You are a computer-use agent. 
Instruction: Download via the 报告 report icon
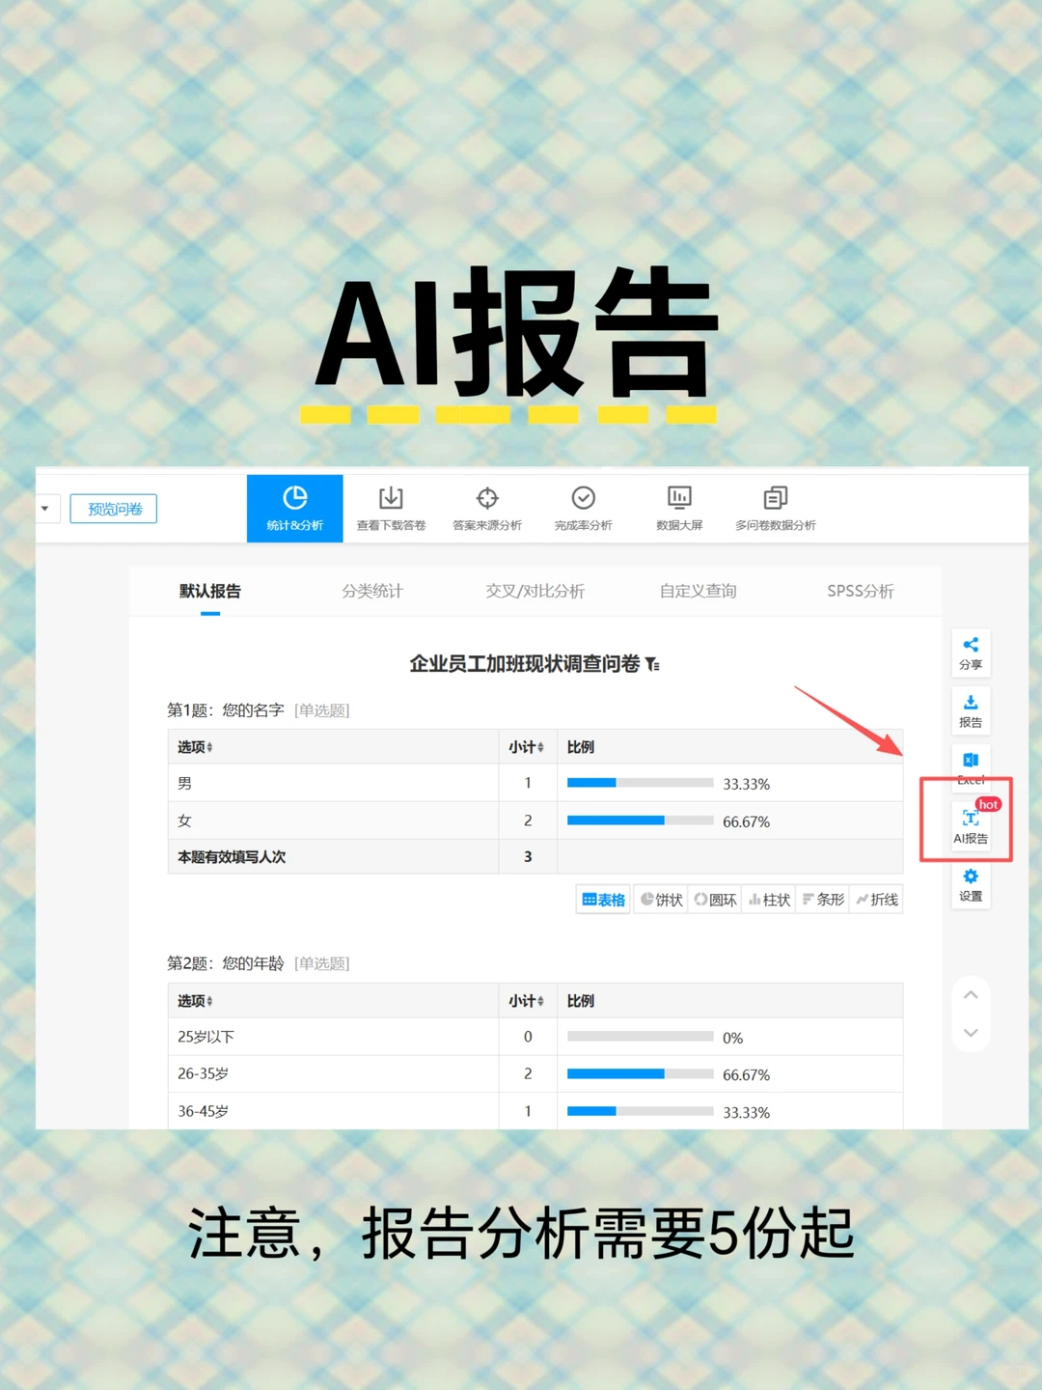pos(971,710)
